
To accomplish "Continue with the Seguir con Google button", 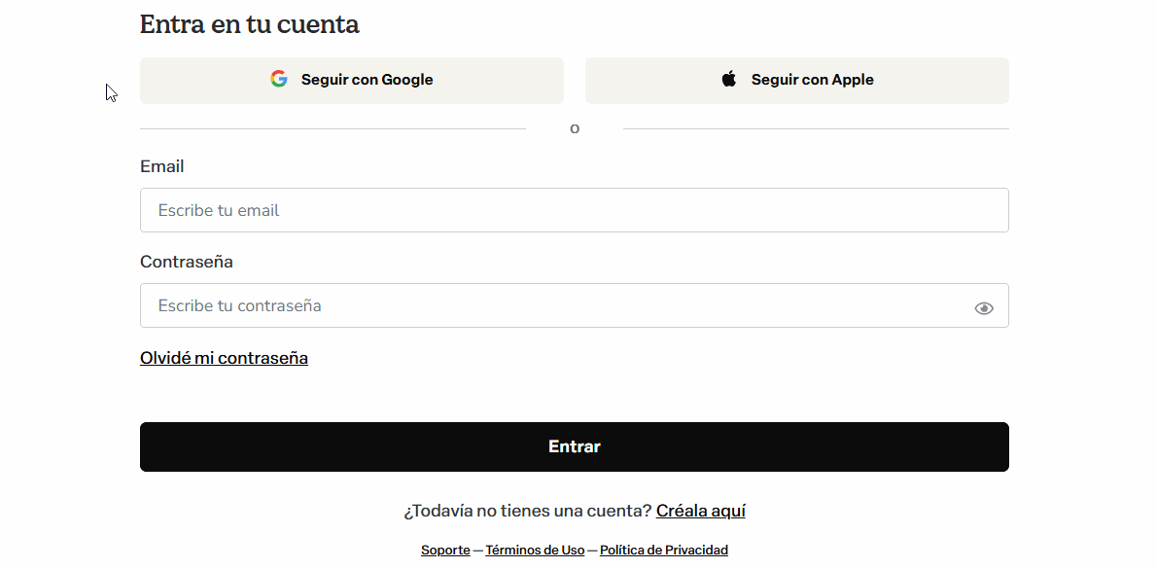I will pyautogui.click(x=352, y=81).
